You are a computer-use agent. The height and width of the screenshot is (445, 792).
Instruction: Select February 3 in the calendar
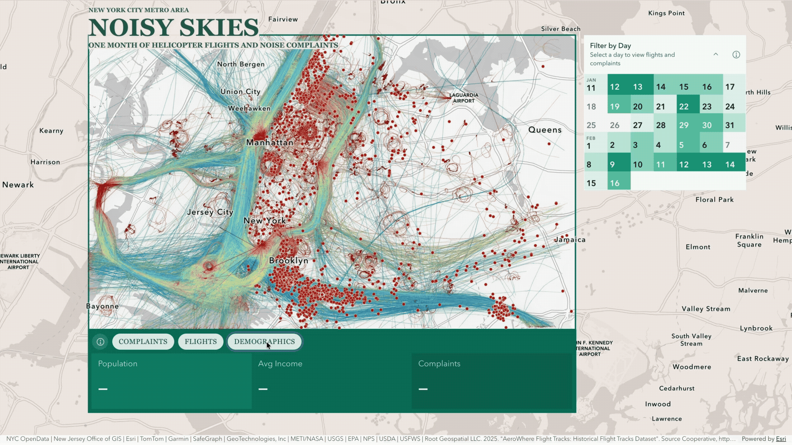click(x=642, y=142)
